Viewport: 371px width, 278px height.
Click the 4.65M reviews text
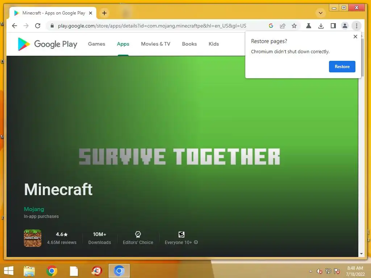coord(62,242)
